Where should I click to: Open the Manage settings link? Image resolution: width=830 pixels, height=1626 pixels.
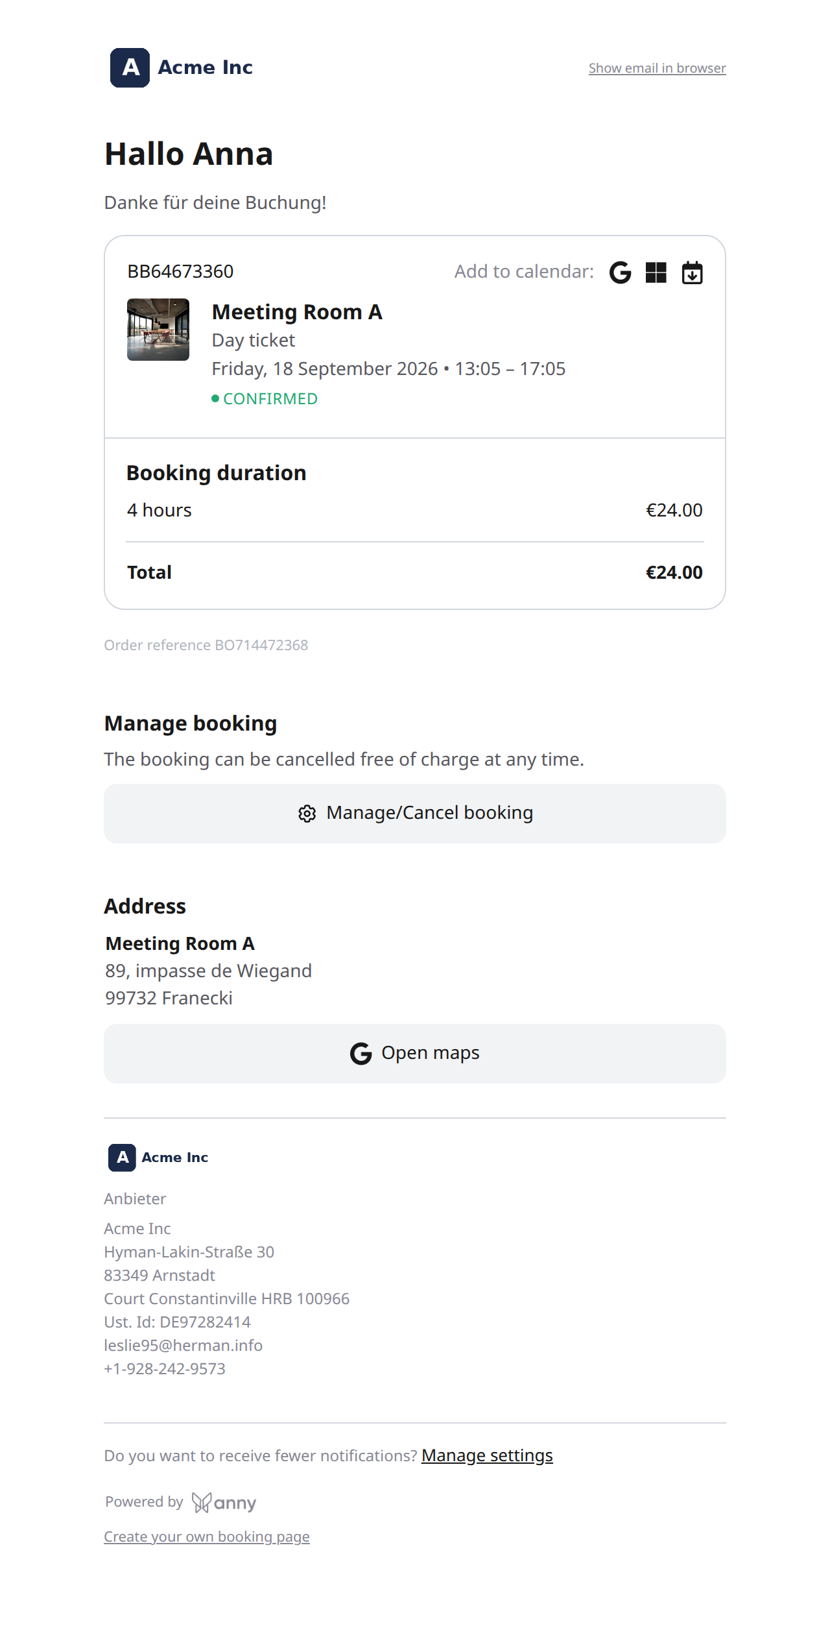[487, 1456]
